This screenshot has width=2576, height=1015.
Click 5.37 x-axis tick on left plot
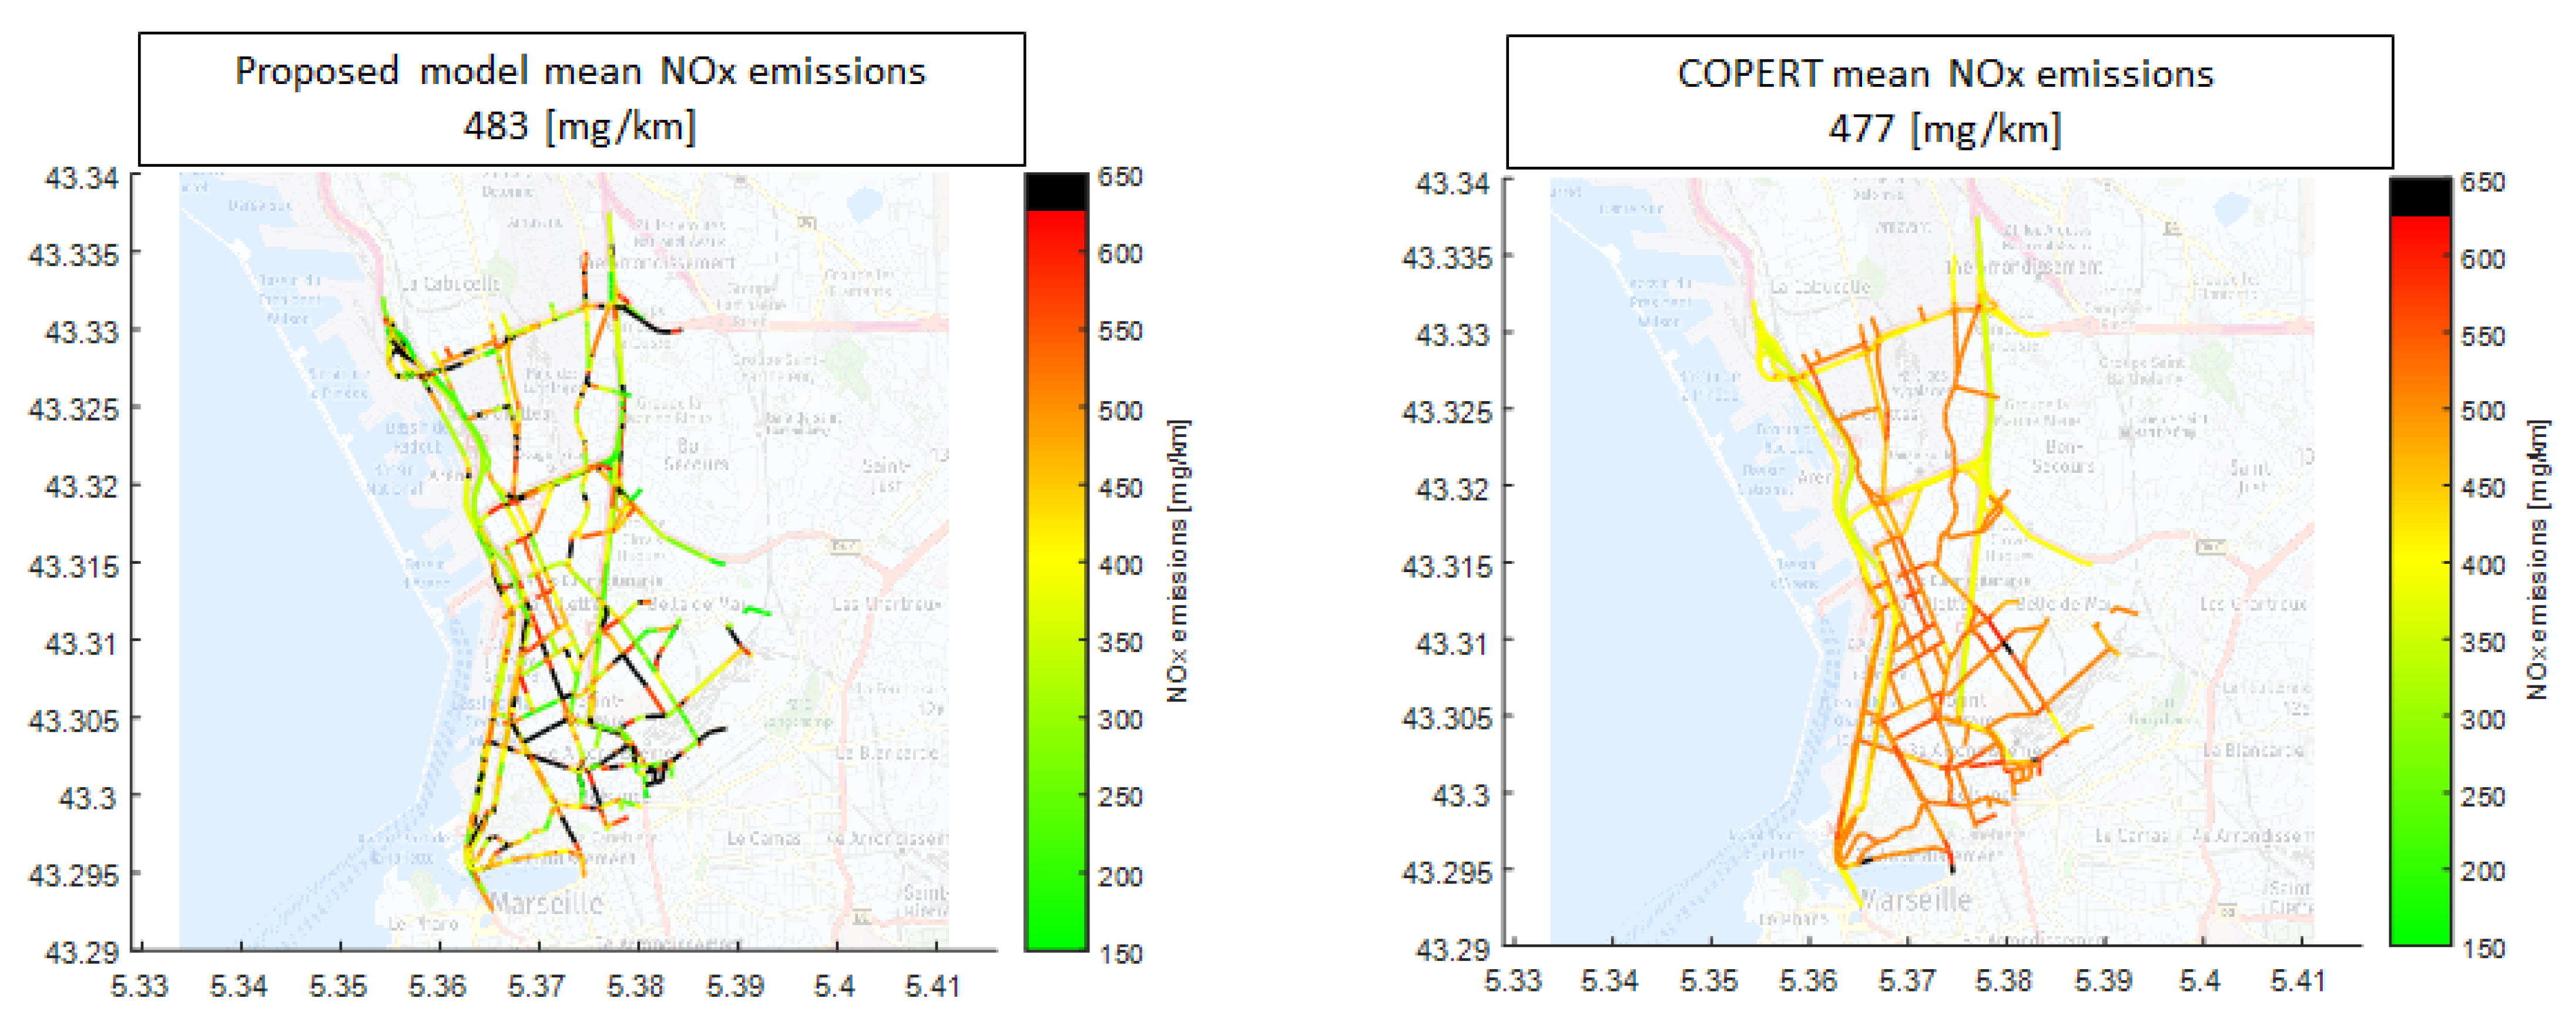(x=536, y=986)
